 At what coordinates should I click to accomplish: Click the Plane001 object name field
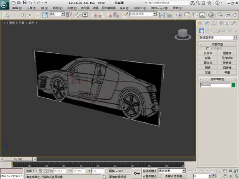pyautogui.click(x=215, y=85)
